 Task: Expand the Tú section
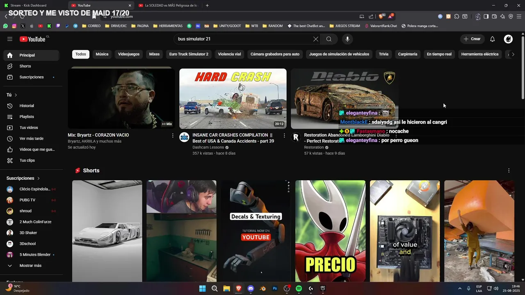click(12, 95)
